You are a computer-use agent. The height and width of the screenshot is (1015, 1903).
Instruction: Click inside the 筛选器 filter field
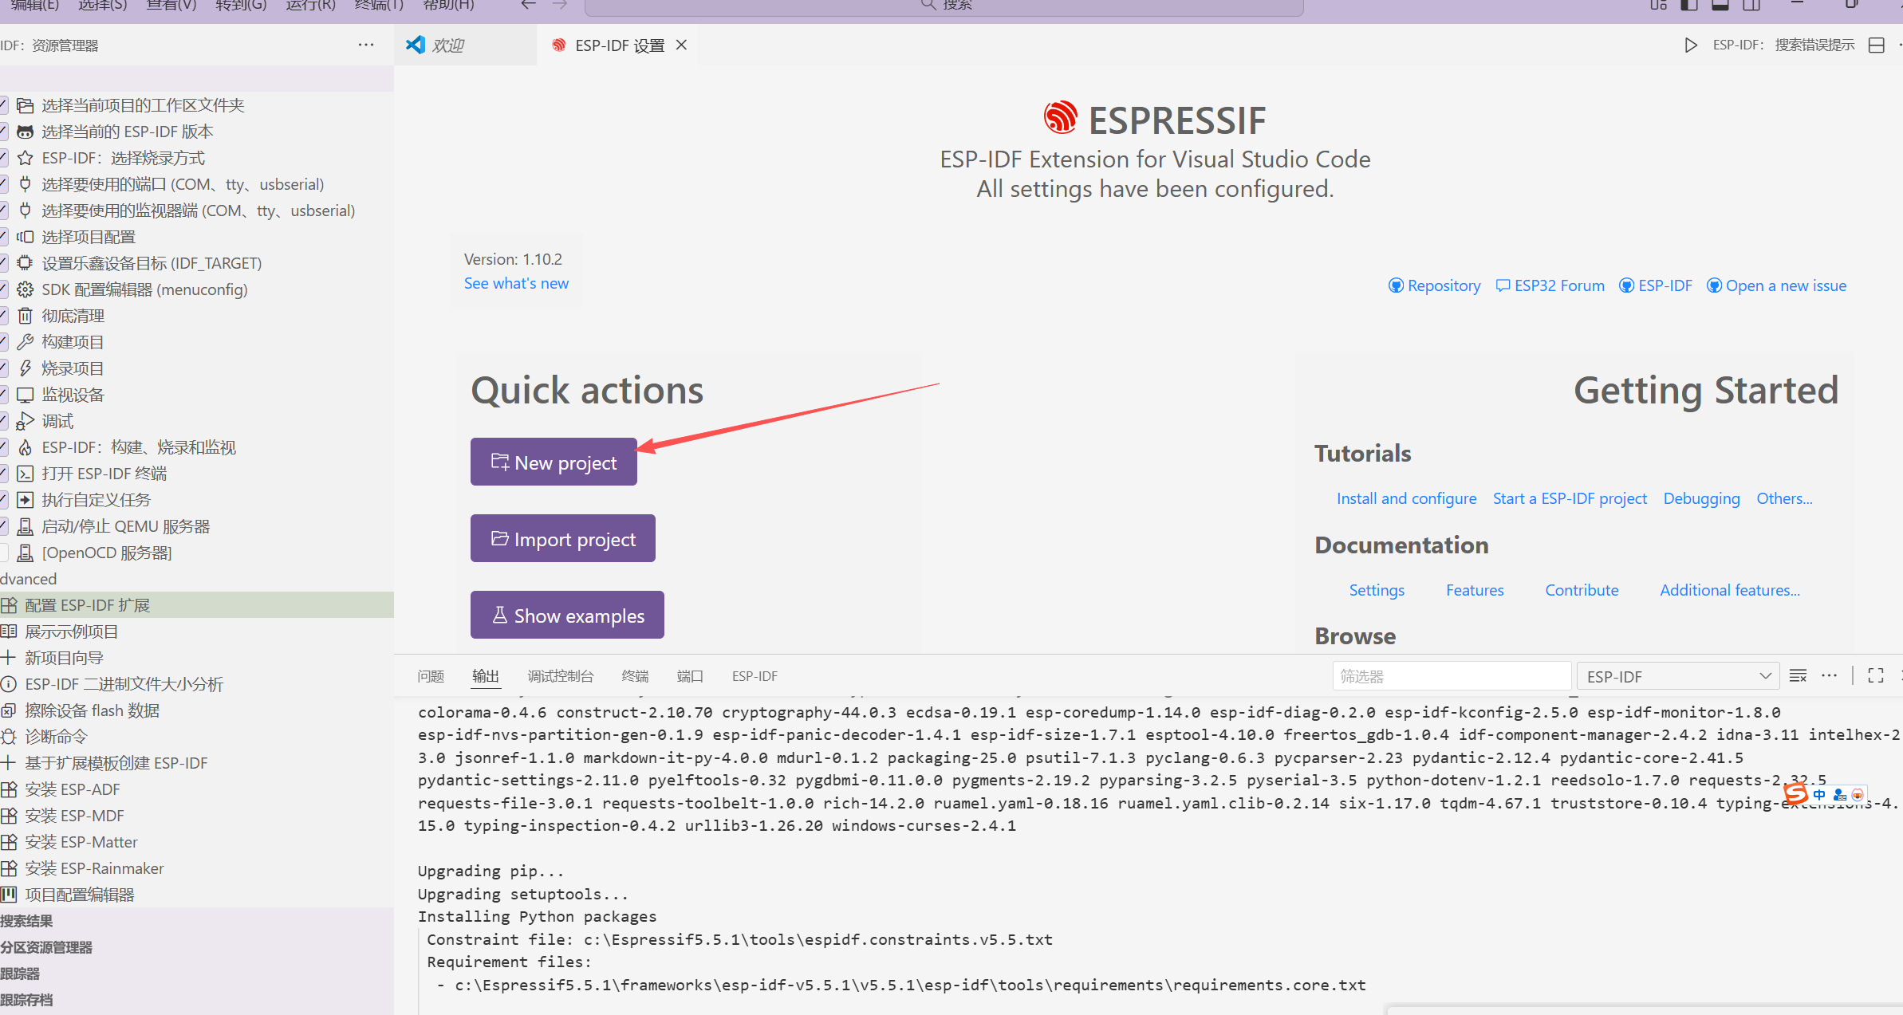click(x=1452, y=676)
